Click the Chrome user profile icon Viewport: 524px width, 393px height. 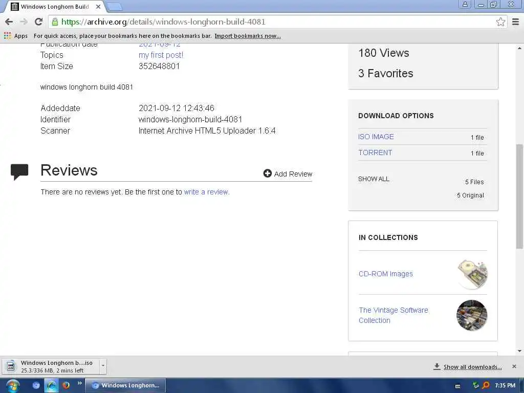tap(465, 4)
